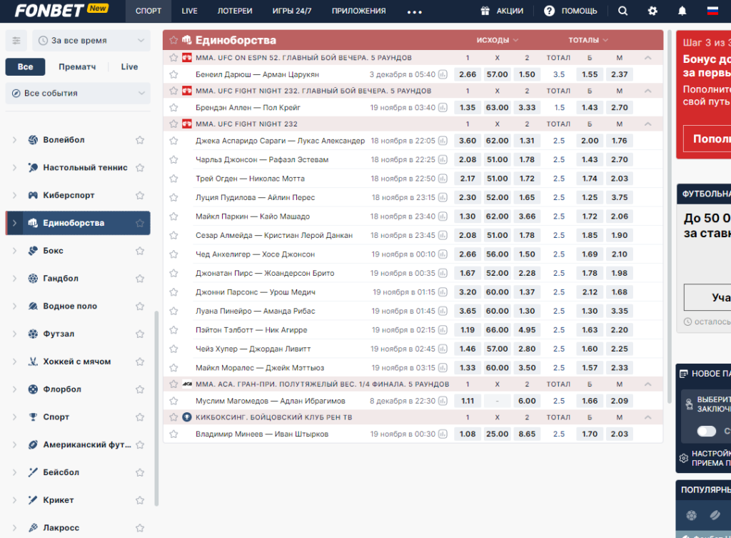Bet odds 2.66 on Бенеил Дарюш

point(468,74)
